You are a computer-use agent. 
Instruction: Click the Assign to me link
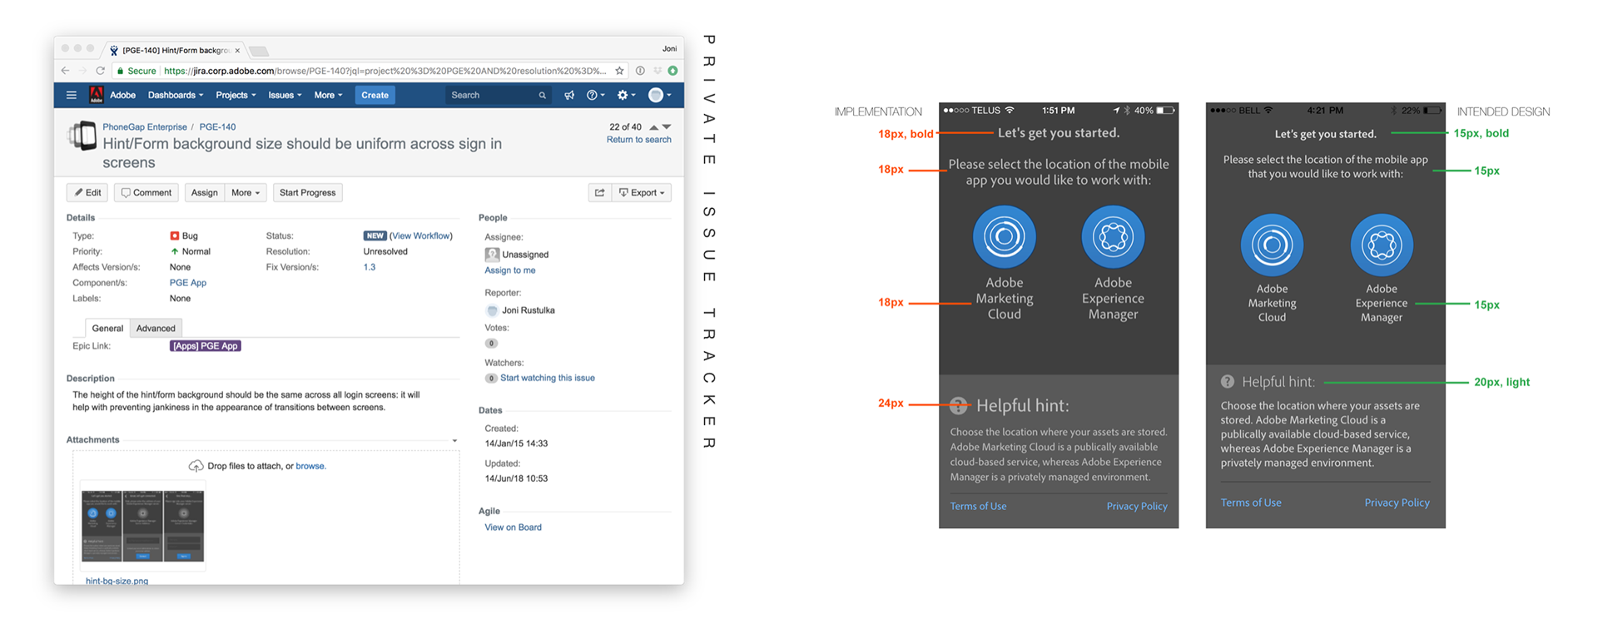pos(510,270)
